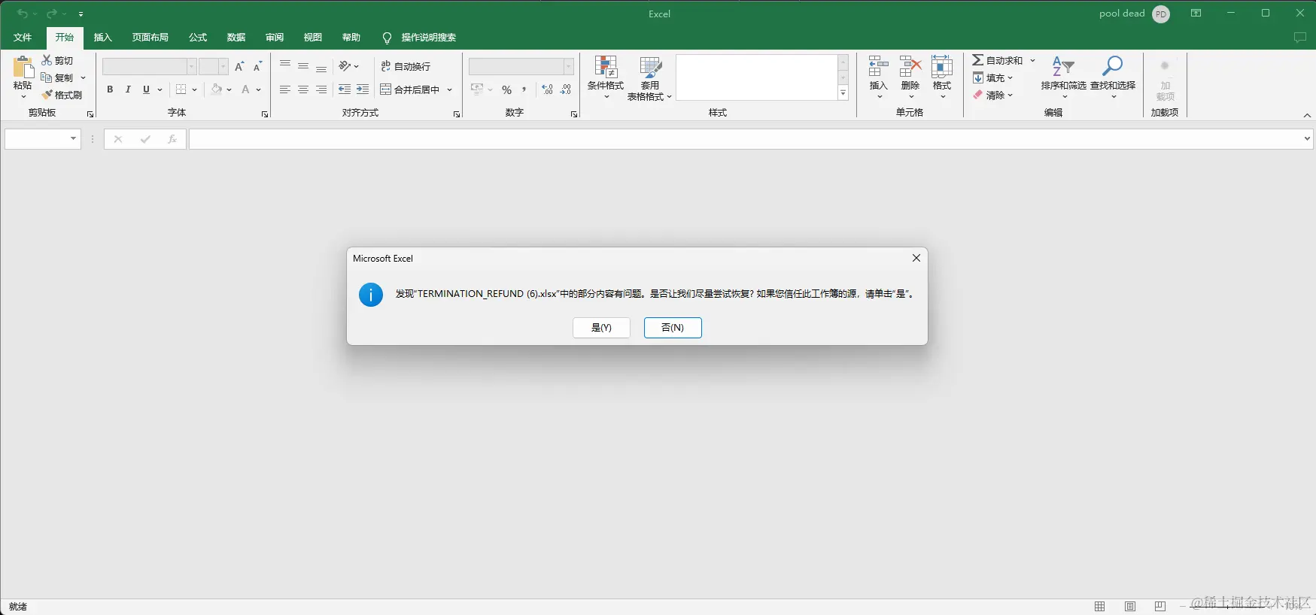Screen dimensions: 1316x615
Task: Click the top align icon
Action: [x=285, y=66]
